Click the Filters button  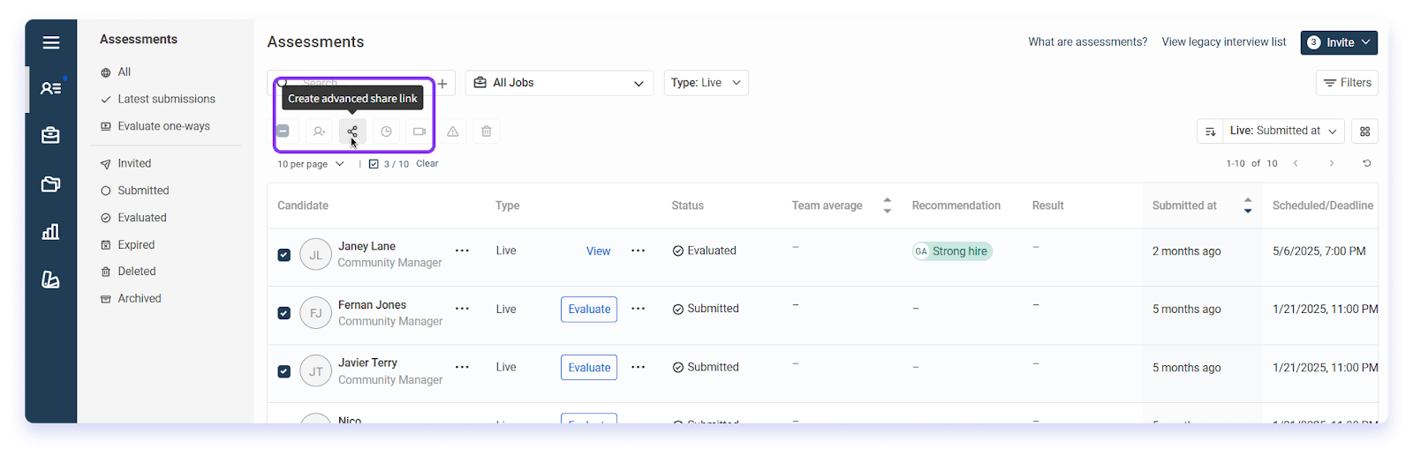(1347, 83)
